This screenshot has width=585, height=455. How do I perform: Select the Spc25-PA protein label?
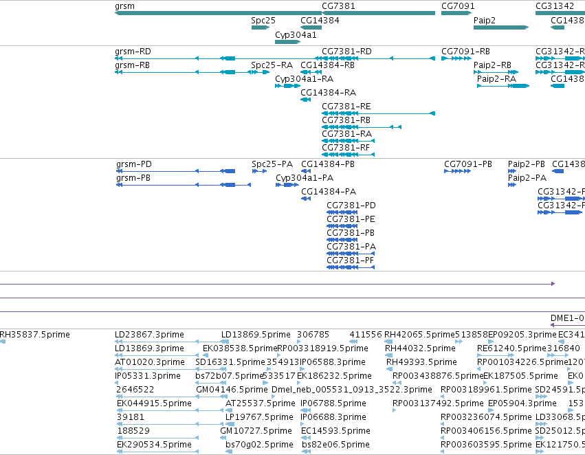[x=272, y=164]
